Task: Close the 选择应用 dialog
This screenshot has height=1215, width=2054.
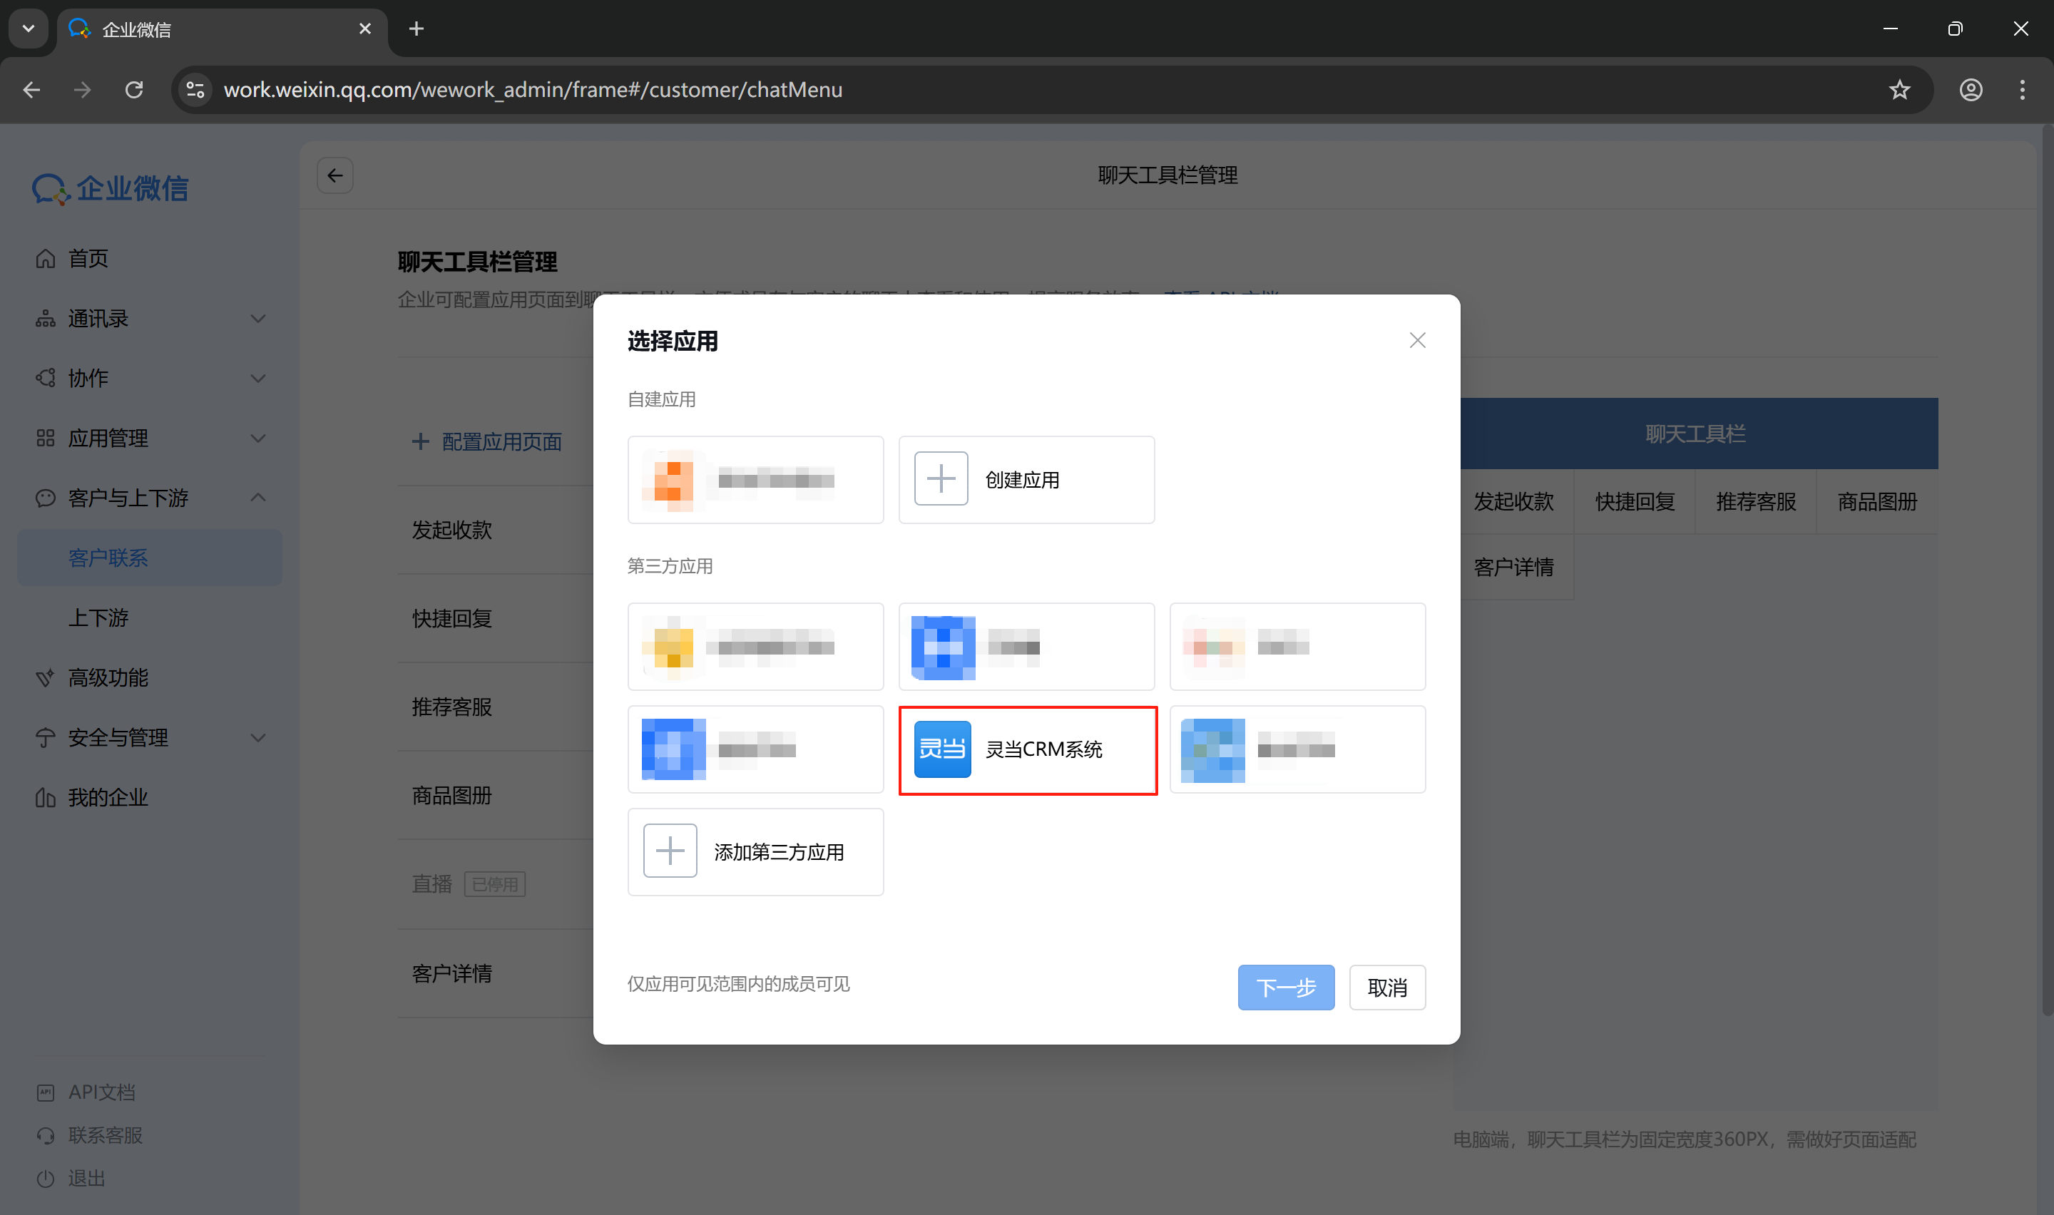Action: pyautogui.click(x=1417, y=340)
